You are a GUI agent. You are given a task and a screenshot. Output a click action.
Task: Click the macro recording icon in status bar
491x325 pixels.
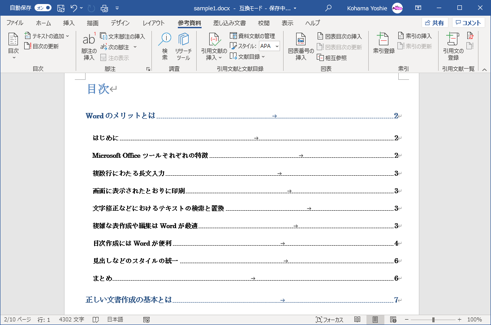point(146,320)
